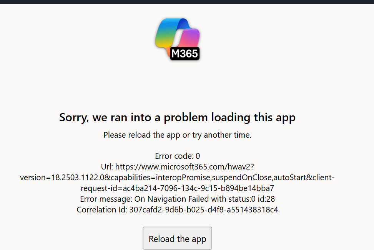
Task: Click the microsoft365.com/hwav2 URL text
Action: (185, 167)
